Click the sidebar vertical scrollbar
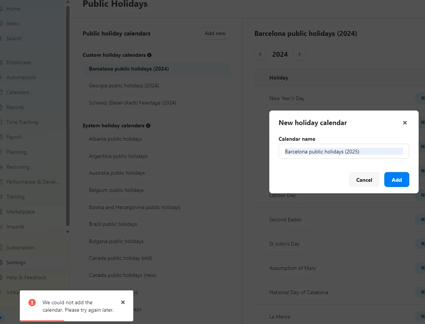This screenshot has height=324, width=425. [x=68, y=112]
